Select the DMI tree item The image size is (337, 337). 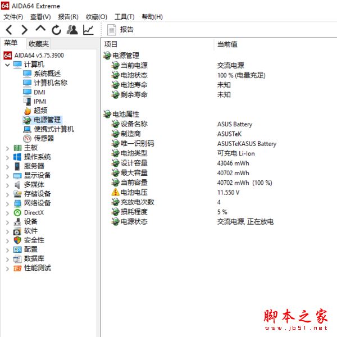(39, 92)
